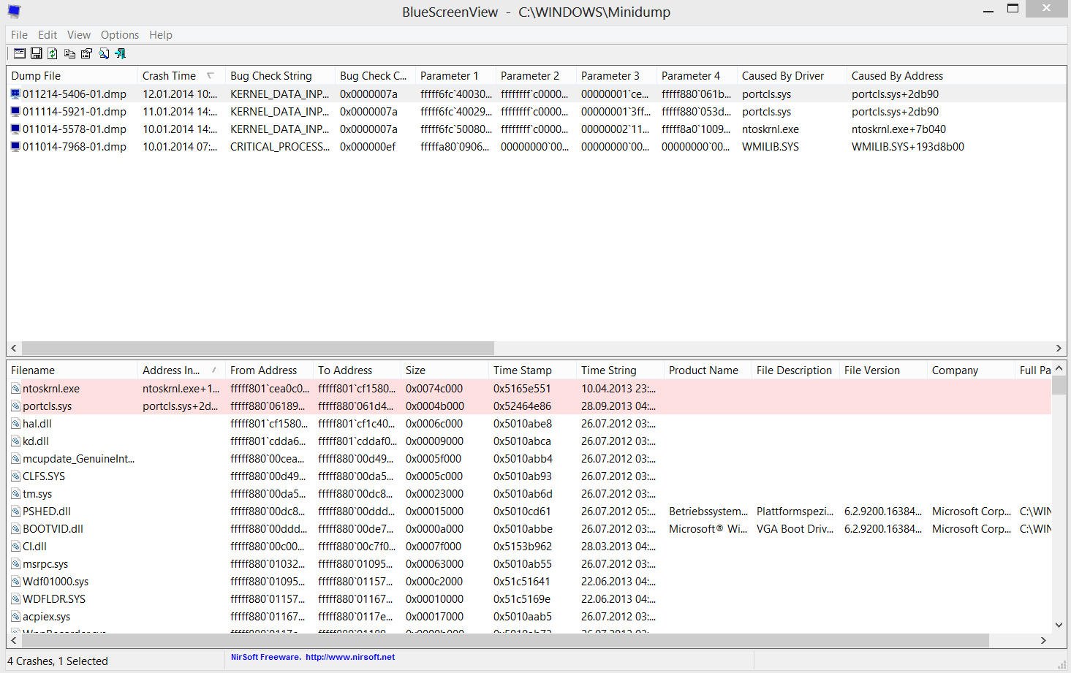This screenshot has height=673, width=1071.
Task: Visit the nirsoft.net link in status bar
Action: 350,657
